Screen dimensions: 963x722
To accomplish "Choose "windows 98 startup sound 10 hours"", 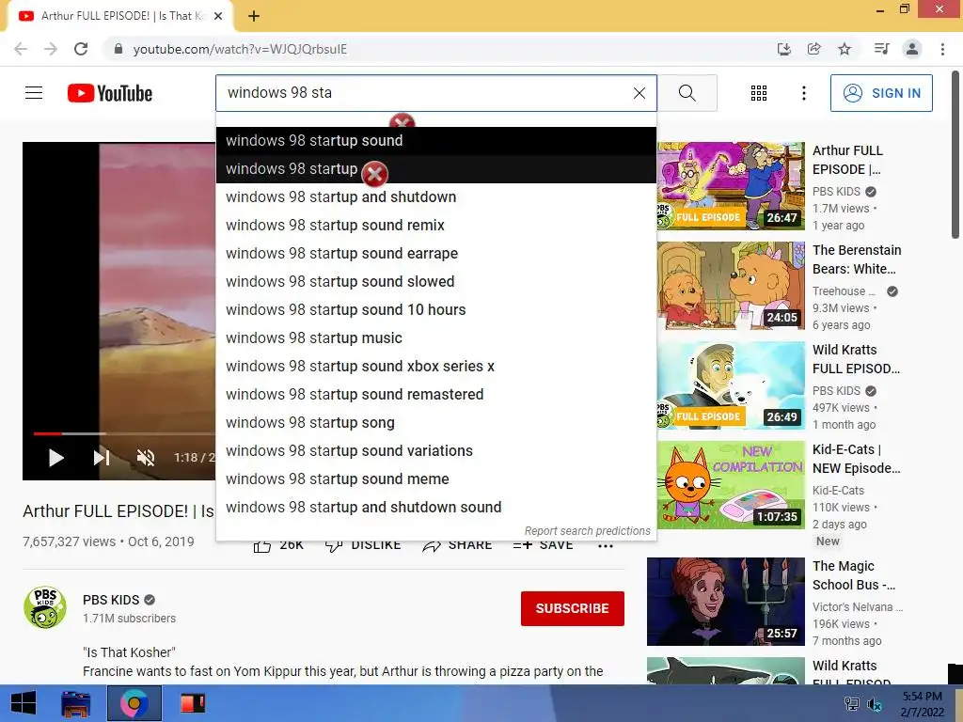I will pyautogui.click(x=436, y=310).
